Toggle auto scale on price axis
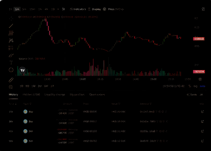 pos(203,86)
